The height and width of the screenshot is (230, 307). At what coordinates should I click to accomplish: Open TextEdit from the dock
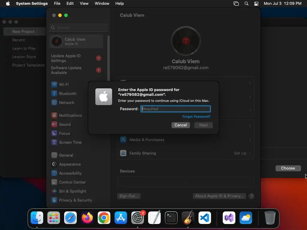pos(154,218)
